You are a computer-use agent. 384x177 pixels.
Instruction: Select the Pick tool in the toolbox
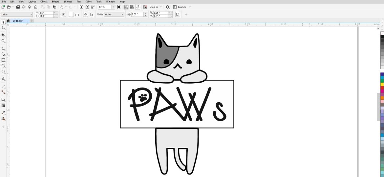point(3,22)
